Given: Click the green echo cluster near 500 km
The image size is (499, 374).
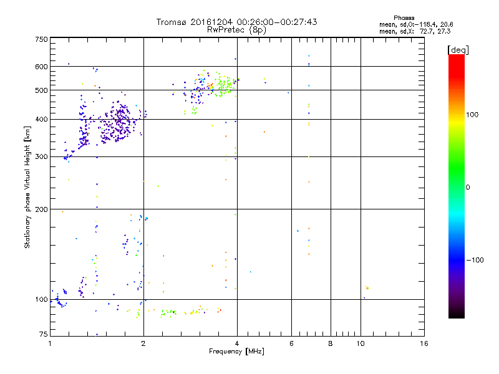Looking at the screenshot, I should (225, 85).
